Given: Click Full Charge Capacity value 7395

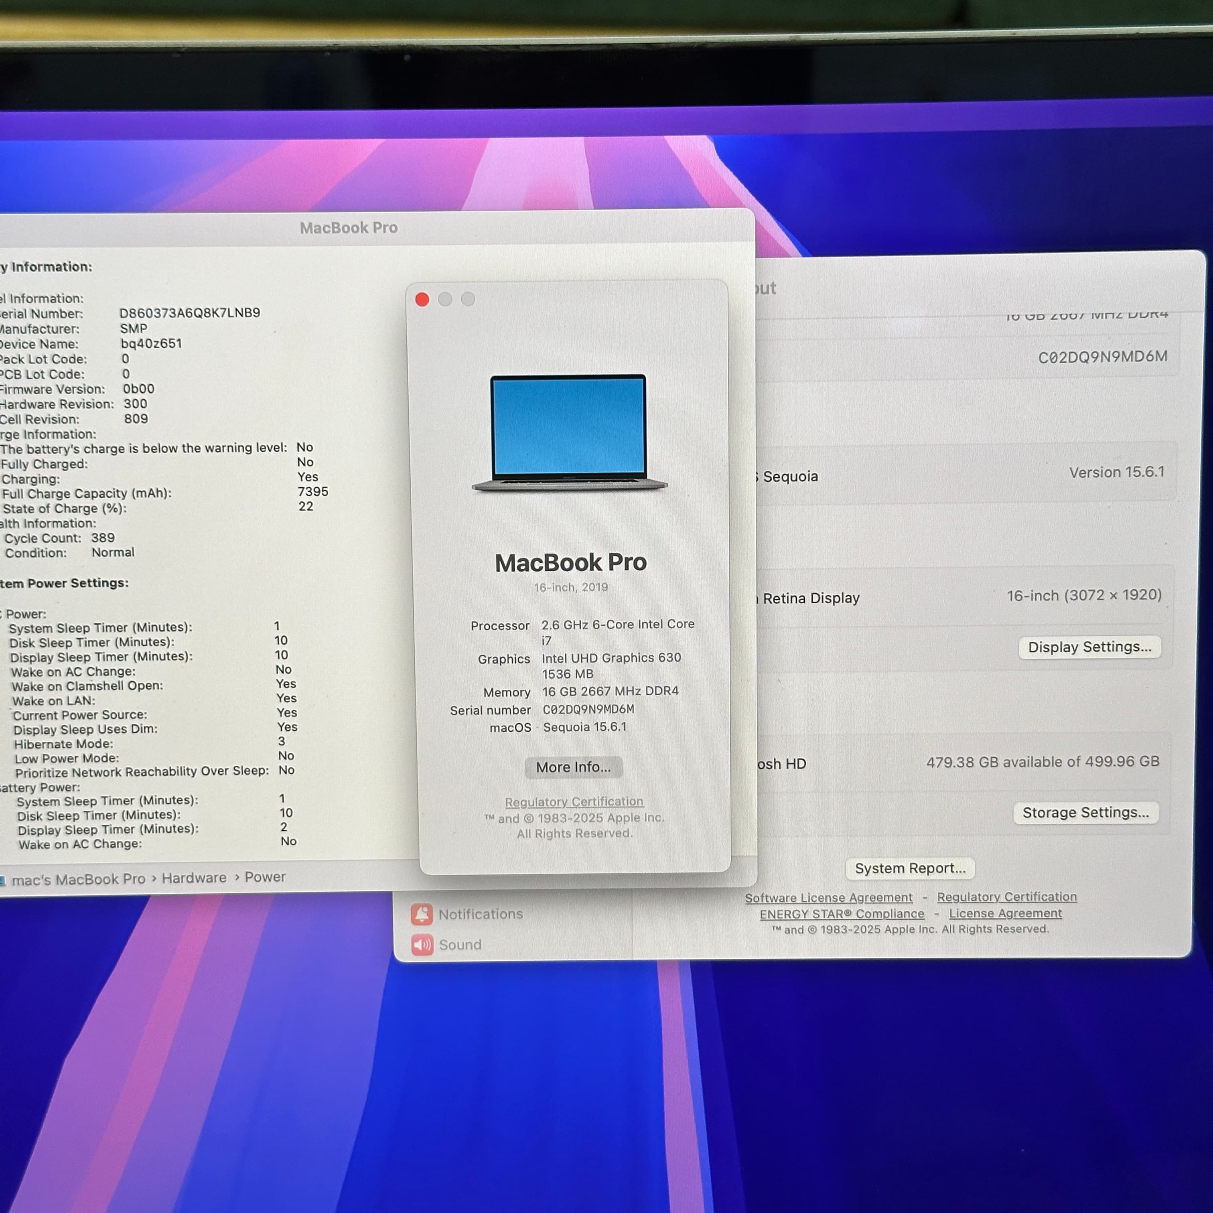Looking at the screenshot, I should tap(312, 492).
